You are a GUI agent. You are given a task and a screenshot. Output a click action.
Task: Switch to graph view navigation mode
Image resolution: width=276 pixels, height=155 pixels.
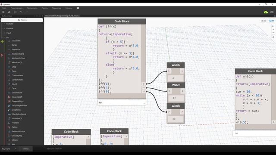click(271, 21)
